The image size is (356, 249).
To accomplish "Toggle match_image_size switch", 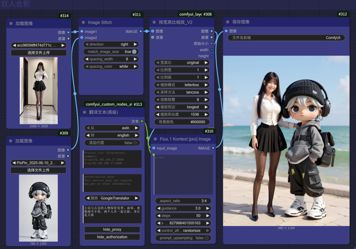I will 134,51.
